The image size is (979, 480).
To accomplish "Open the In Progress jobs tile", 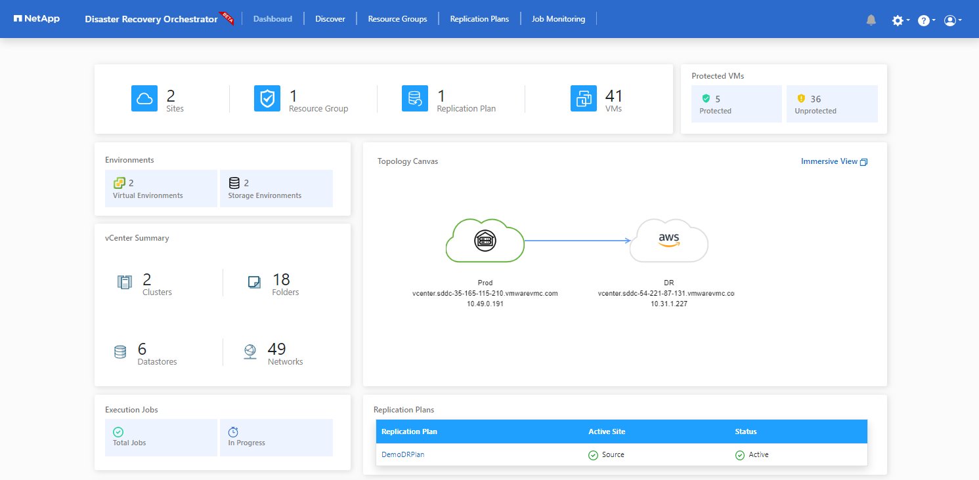I will [x=276, y=437].
